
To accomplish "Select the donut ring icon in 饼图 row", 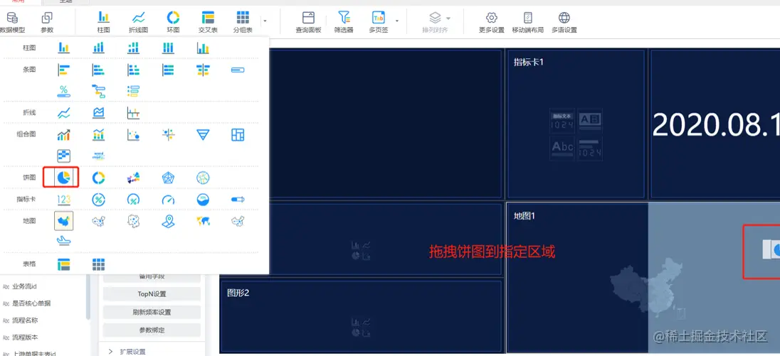I will point(98,177).
